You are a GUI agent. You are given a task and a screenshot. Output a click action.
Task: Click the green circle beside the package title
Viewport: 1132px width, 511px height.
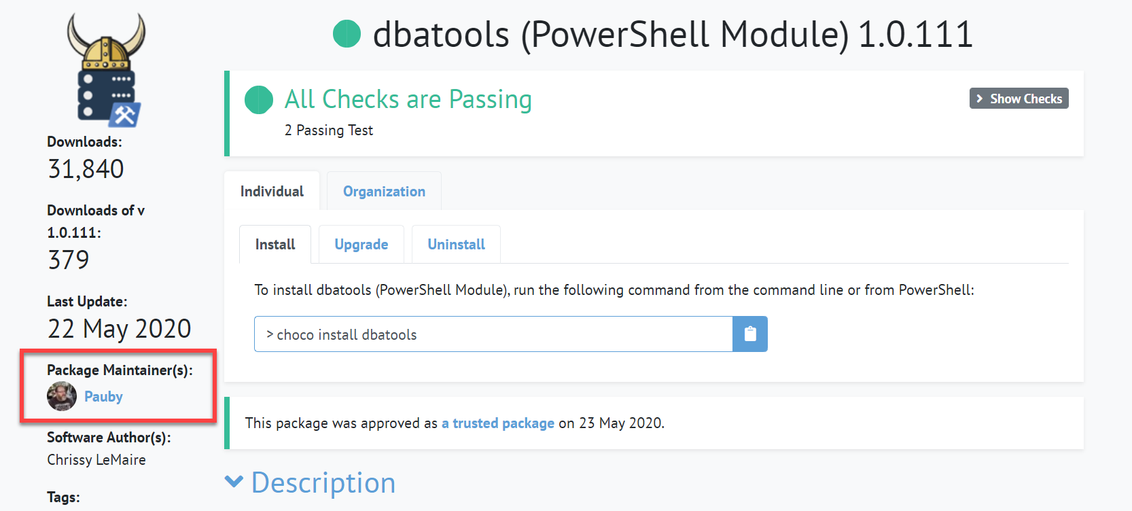[346, 34]
